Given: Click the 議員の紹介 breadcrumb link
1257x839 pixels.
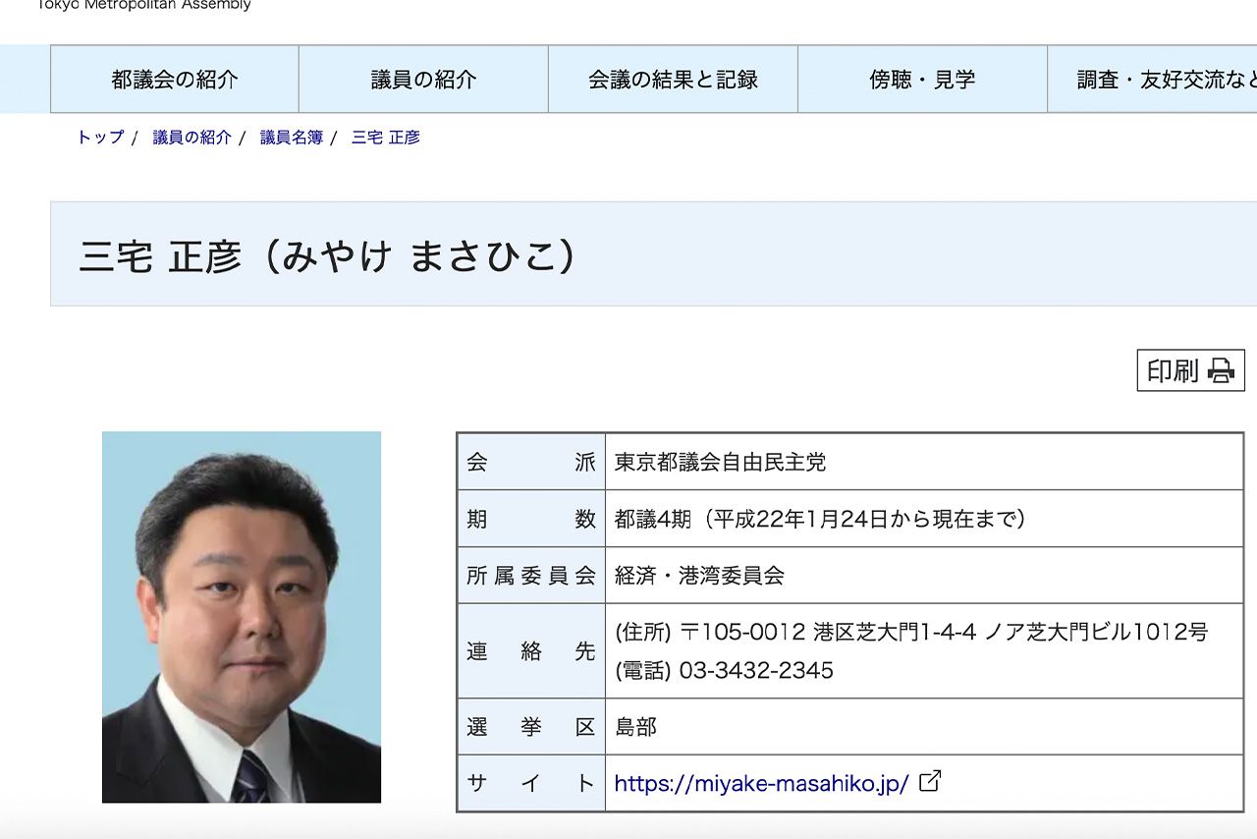Looking at the screenshot, I should coord(191,138).
